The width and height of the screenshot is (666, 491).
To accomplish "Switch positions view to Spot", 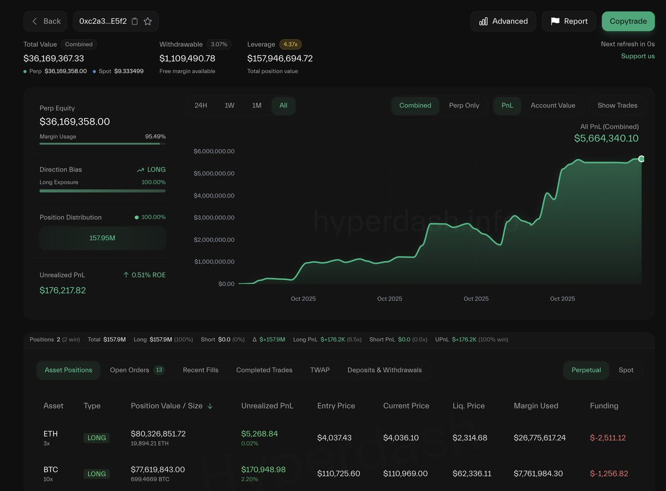I will (626, 370).
